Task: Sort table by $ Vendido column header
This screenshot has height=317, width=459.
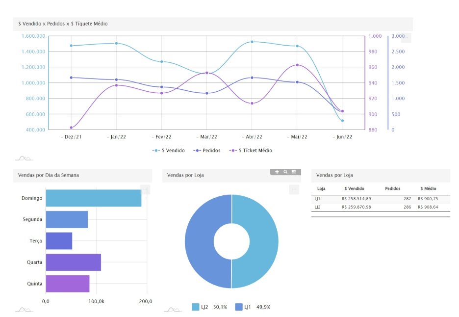Action: click(353, 188)
